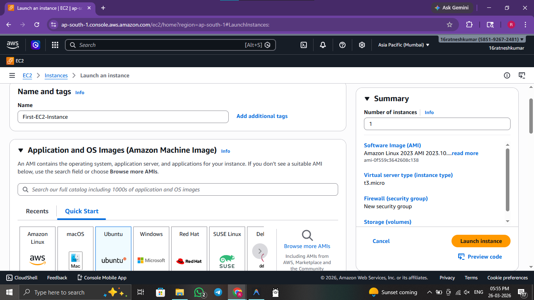Open Chrome extensions puzzle icon
Screen dimensions: 534x300
[469, 25]
